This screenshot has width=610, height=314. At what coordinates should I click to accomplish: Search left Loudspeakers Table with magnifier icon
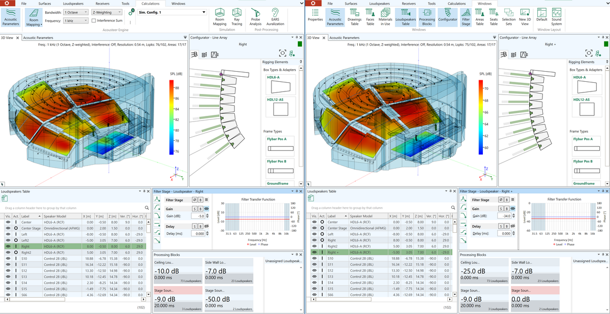[x=147, y=208]
